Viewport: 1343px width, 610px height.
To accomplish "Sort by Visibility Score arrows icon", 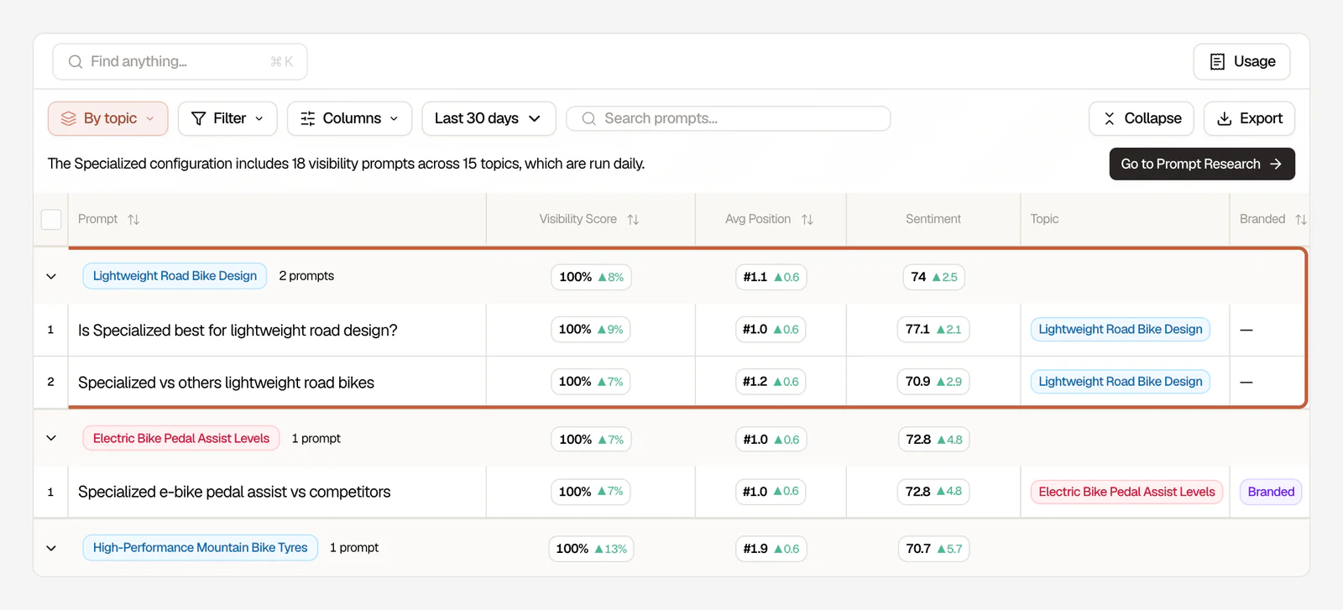I will (633, 219).
